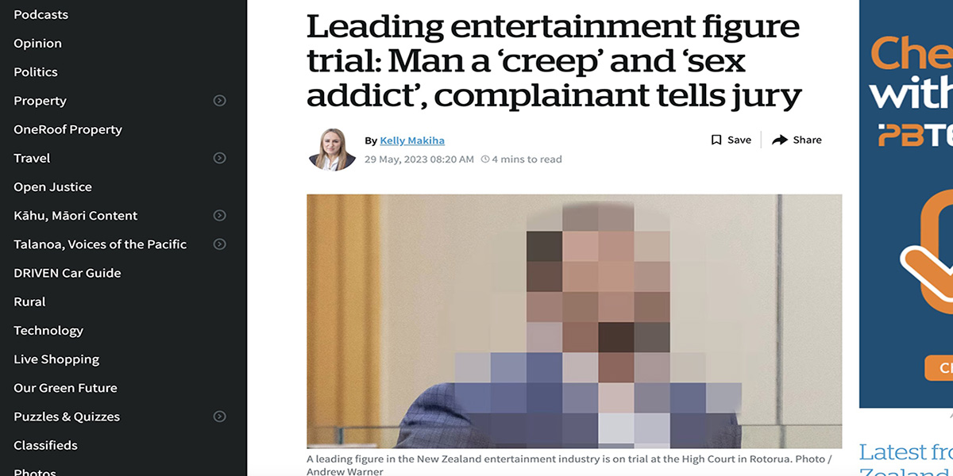This screenshot has width=953, height=476.
Task: Open the Technology section
Action: (48, 331)
